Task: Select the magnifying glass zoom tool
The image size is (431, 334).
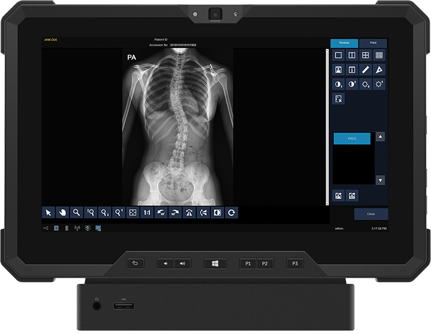Action: click(x=76, y=212)
